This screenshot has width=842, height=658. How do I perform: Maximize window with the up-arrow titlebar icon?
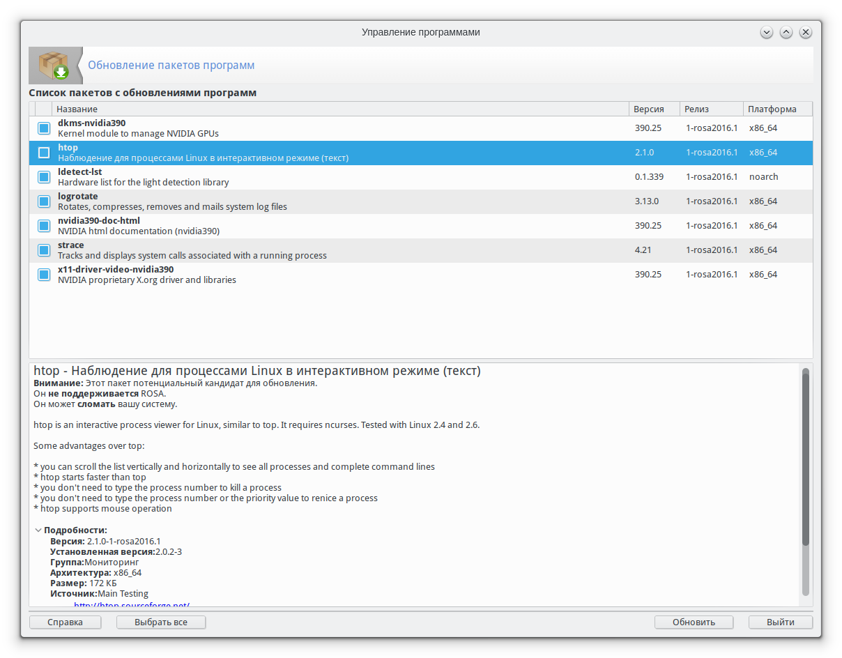[x=786, y=32]
